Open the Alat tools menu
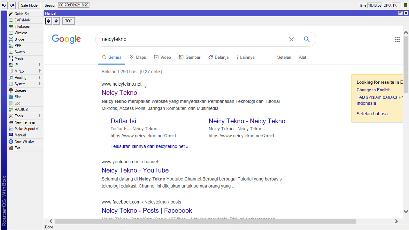Screen dimensions: 409x230 (303, 57)
